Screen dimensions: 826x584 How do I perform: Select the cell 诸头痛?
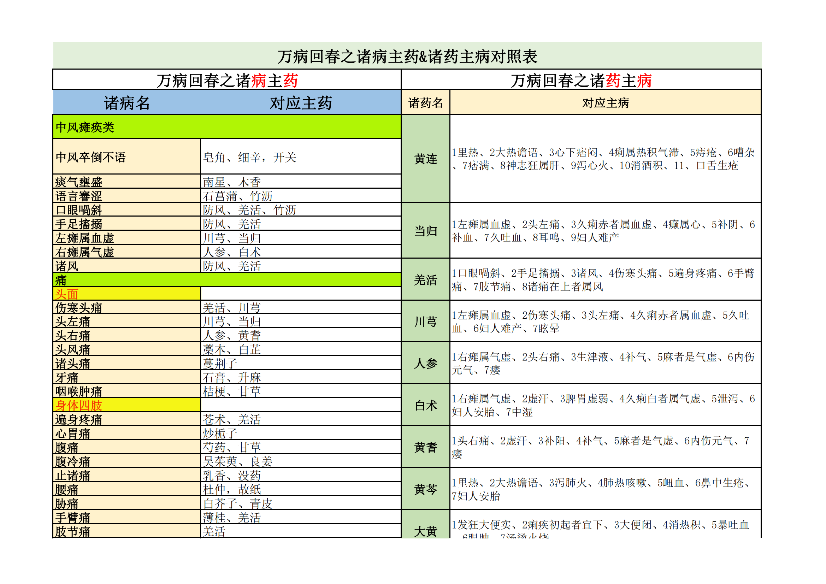click(126, 363)
